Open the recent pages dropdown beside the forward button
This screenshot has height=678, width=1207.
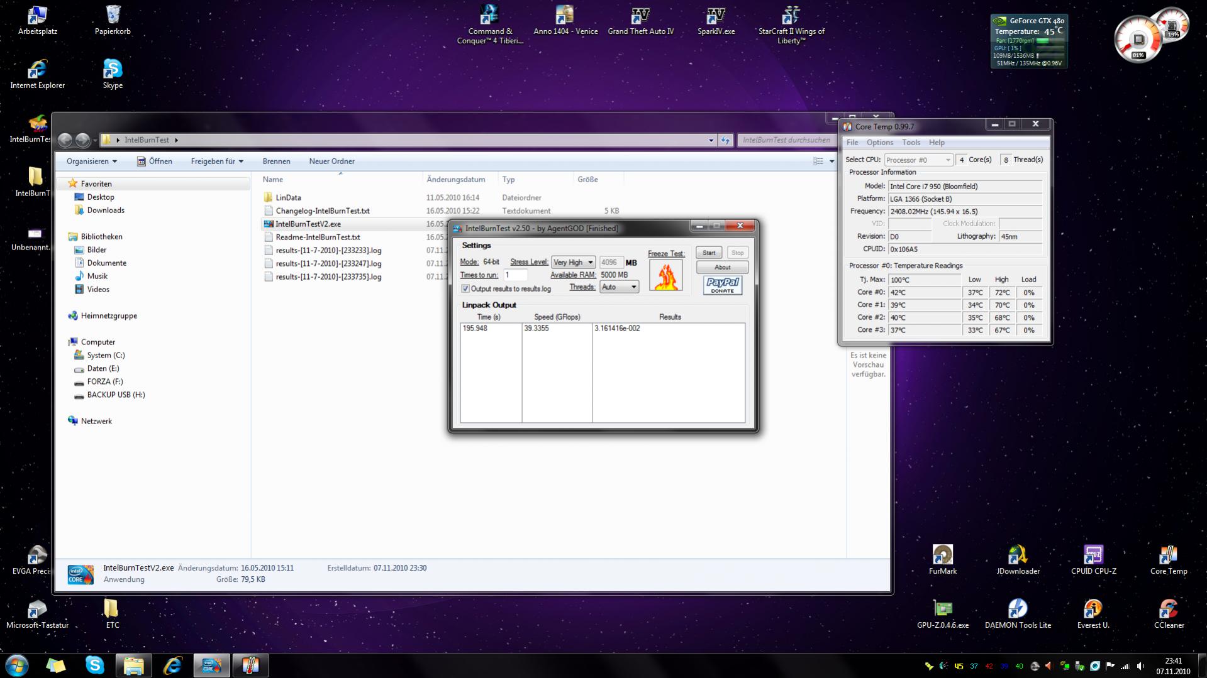(x=95, y=140)
